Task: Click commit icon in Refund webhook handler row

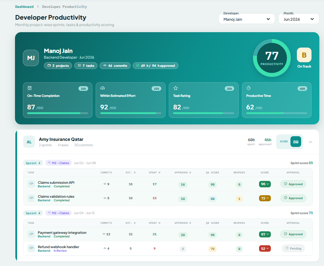Action: (x=105, y=248)
